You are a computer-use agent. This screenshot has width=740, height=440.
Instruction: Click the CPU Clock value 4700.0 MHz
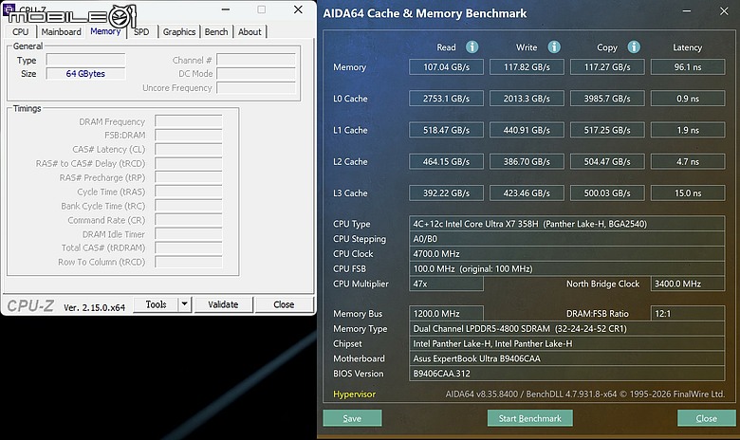566,254
